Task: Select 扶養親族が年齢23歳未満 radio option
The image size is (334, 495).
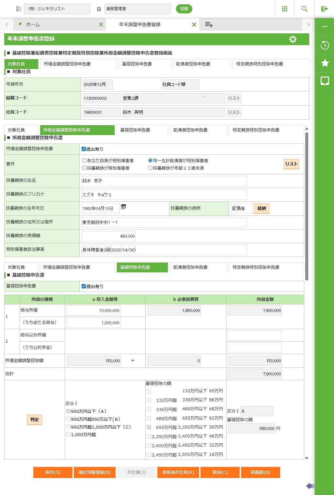Action: pyautogui.click(x=150, y=168)
